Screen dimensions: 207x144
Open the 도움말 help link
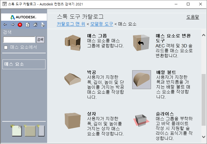(x=193, y=17)
